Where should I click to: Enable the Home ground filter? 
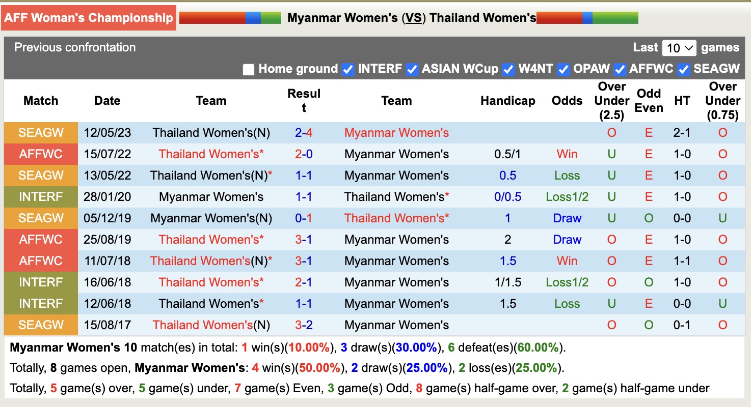tap(248, 69)
